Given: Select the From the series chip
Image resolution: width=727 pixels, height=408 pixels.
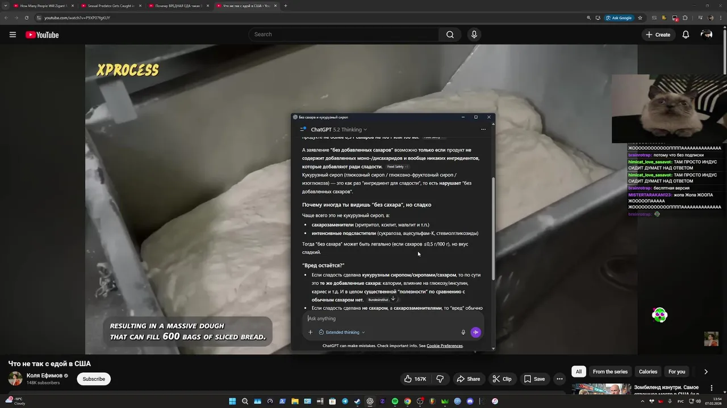Looking at the screenshot, I should pyautogui.click(x=610, y=372).
